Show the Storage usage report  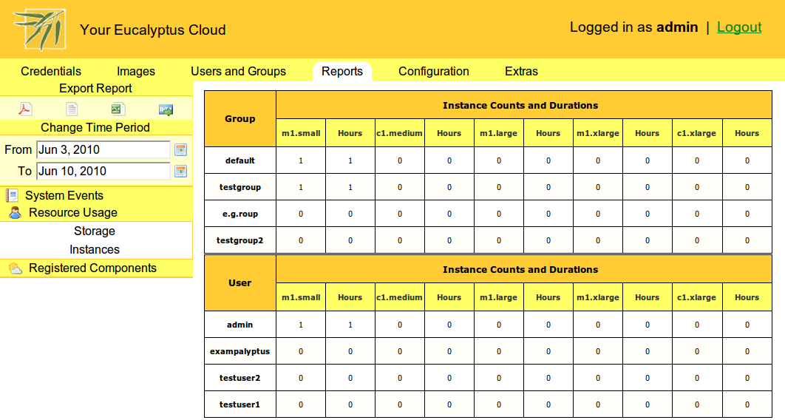point(95,231)
